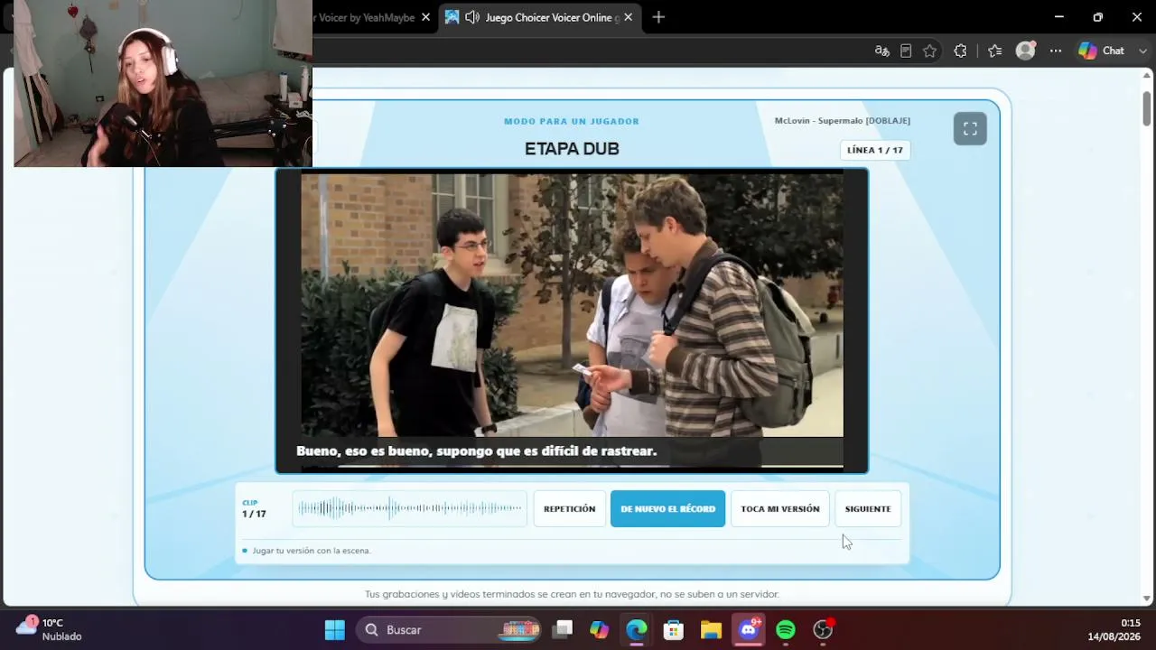Open the browser Settings and more menu

pos(1054,51)
